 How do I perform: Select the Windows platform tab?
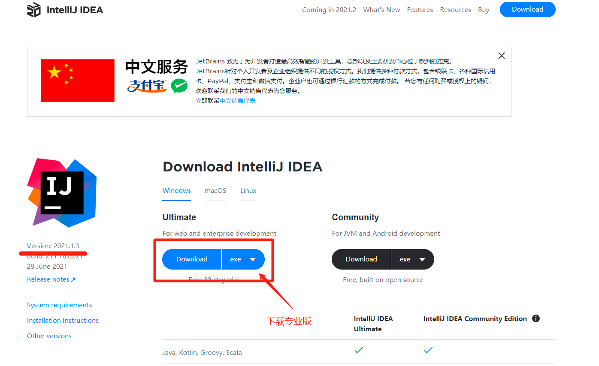(x=177, y=191)
